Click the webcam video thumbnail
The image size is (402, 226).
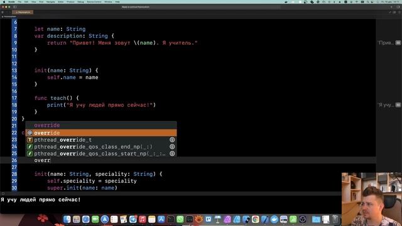click(x=372, y=199)
